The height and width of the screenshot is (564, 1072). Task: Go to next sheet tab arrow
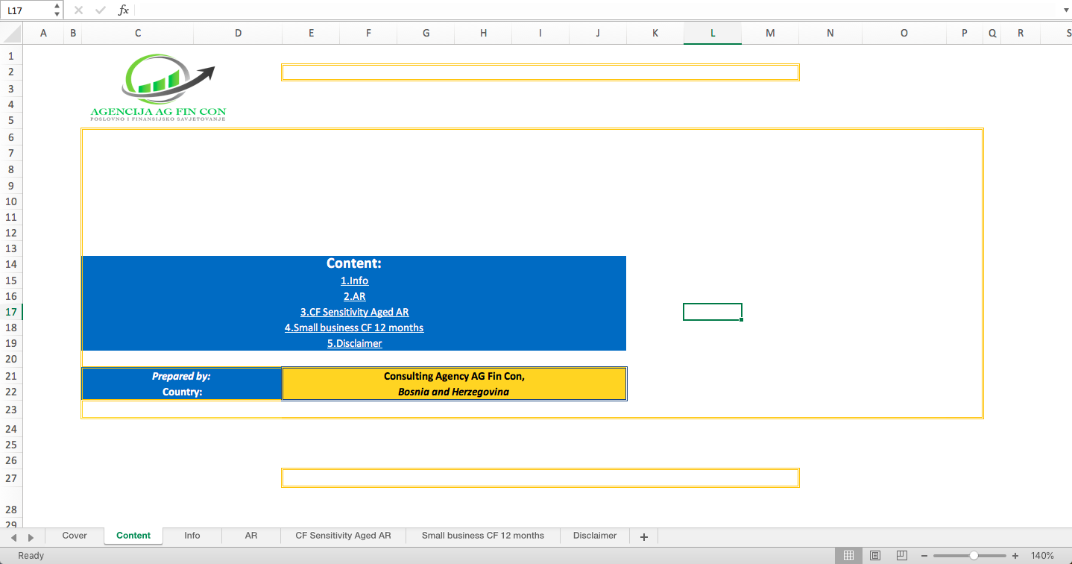tap(31, 537)
